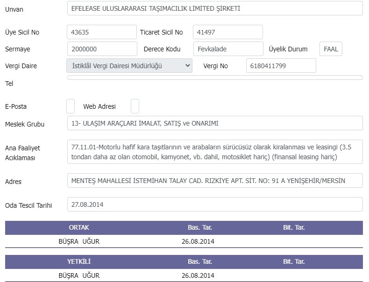Focus the Üye Sicil No field
Image resolution: width=369 pixels, height=282 pixels.
[102, 32]
